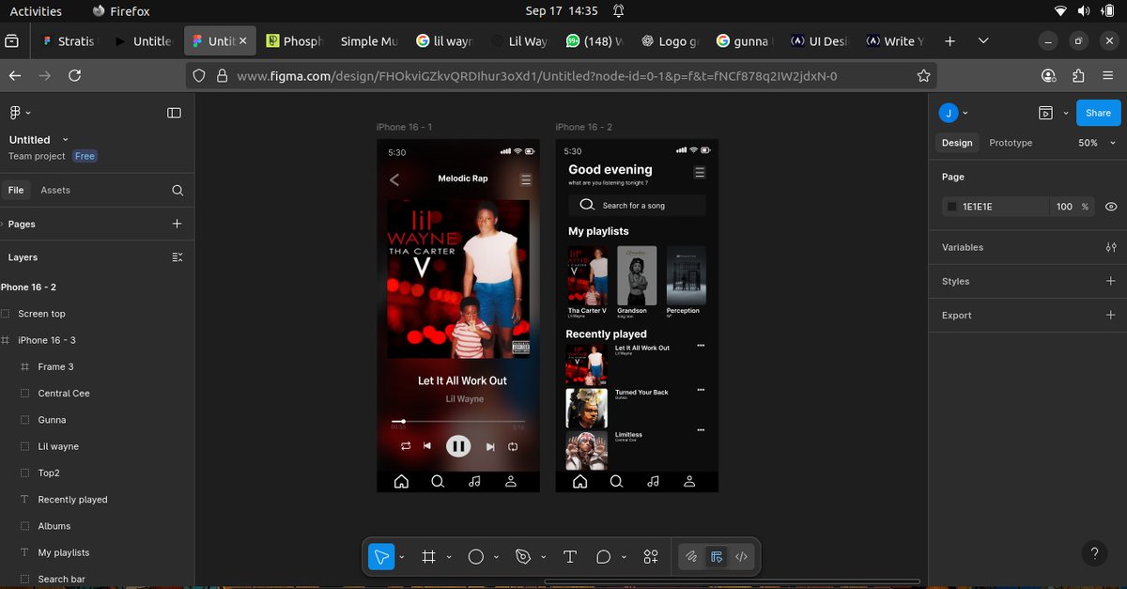This screenshot has height=589, width=1127.
Task: Add an export setting with plus
Action: pos(1111,315)
